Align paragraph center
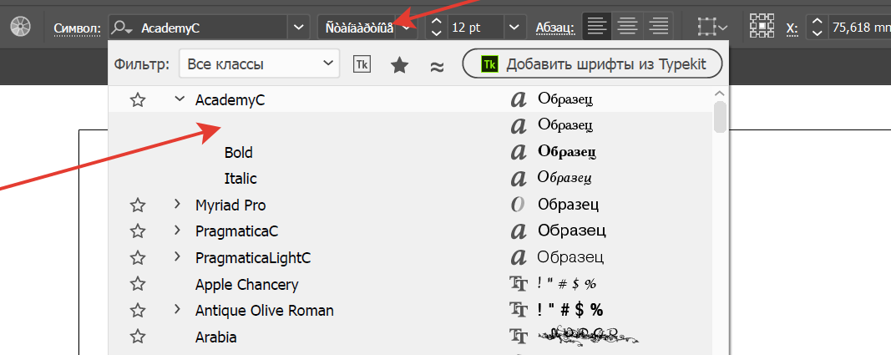 click(x=627, y=26)
